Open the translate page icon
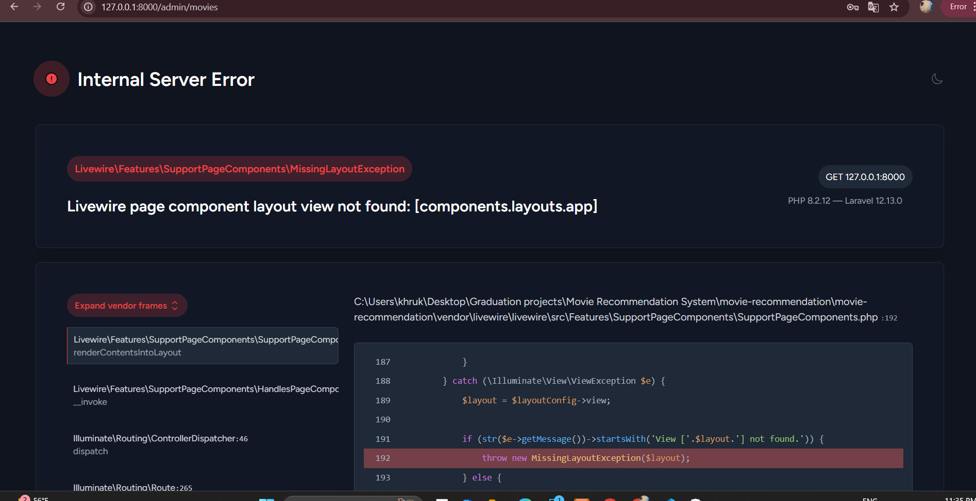This screenshot has width=976, height=501. (x=873, y=7)
